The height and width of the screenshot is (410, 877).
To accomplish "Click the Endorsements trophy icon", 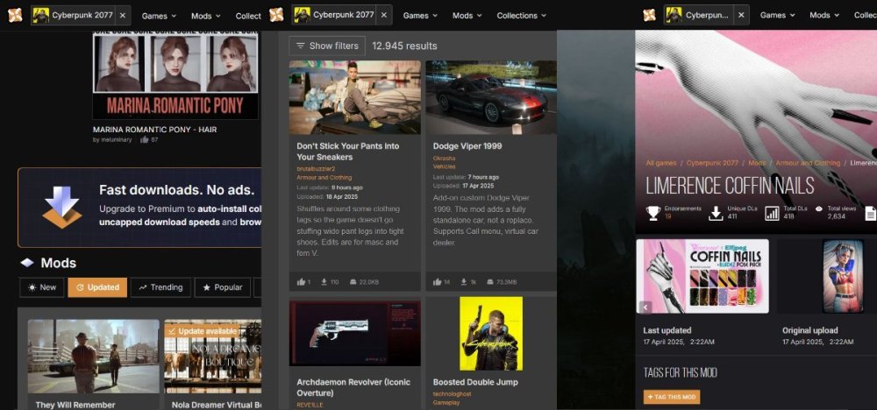I will coord(652,213).
